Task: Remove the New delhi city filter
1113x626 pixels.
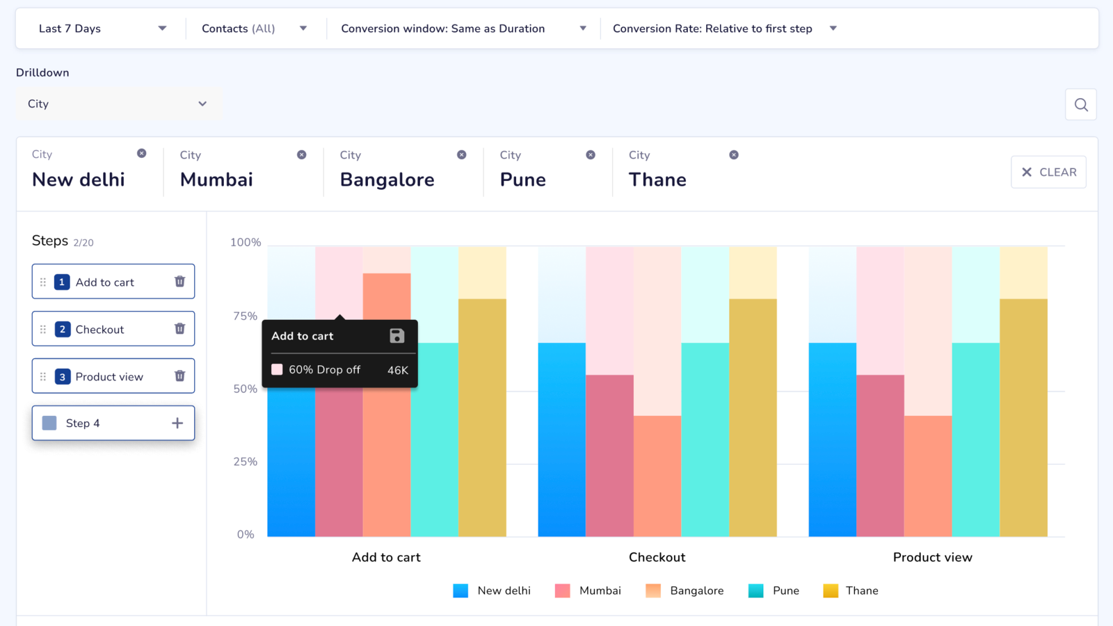Action: click(x=142, y=154)
